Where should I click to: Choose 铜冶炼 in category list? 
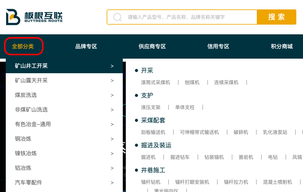click(x=23, y=139)
